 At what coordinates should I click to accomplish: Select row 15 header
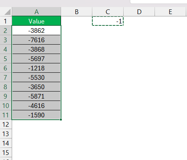(x=6, y=153)
